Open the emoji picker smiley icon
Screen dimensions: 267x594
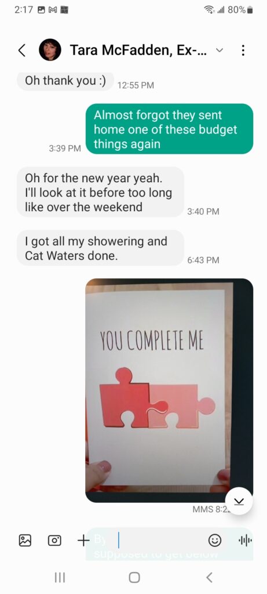coord(215,541)
